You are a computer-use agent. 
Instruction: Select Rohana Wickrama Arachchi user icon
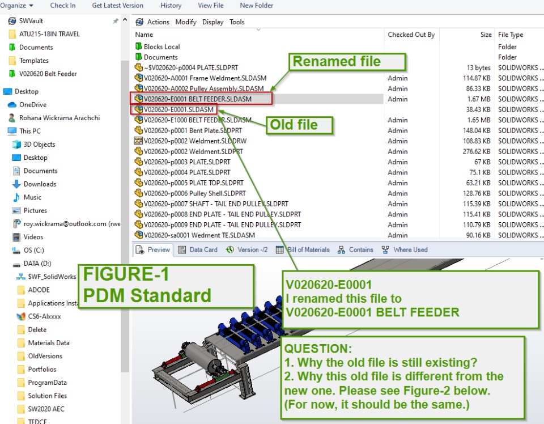coord(12,118)
